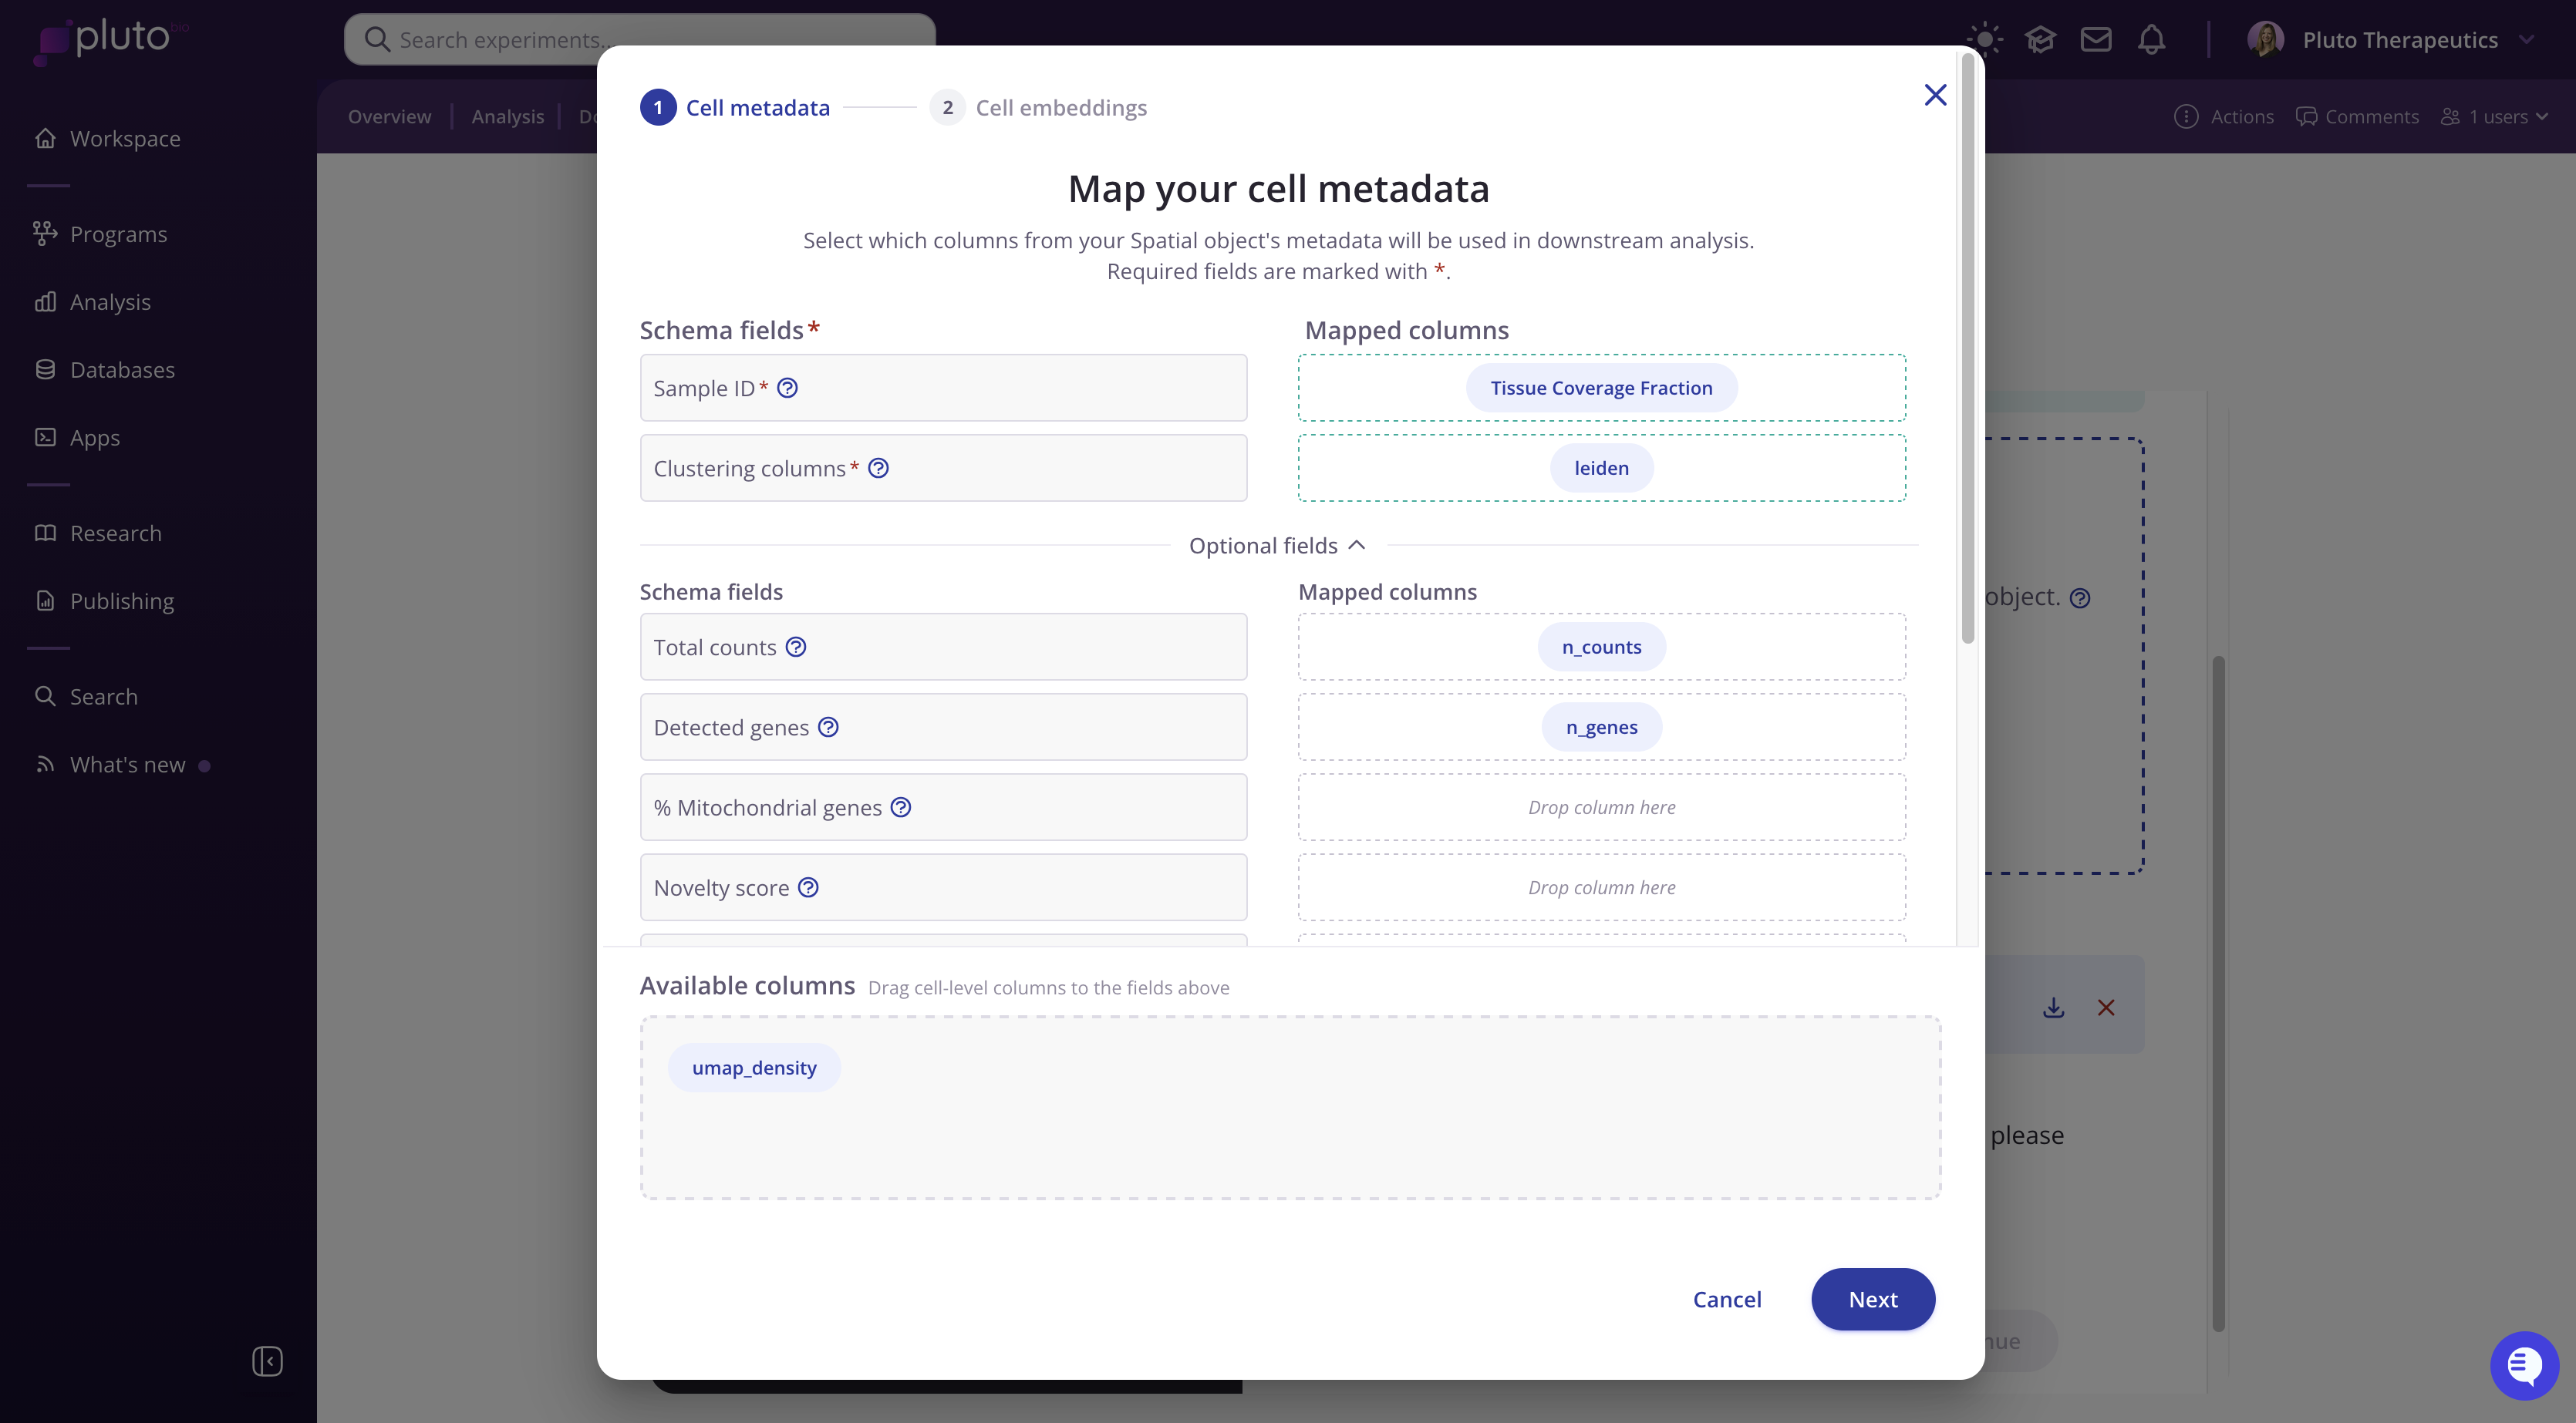The height and width of the screenshot is (1423, 2576).
Task: Collapse the sidebar with the panel icon
Action: [x=267, y=1361]
